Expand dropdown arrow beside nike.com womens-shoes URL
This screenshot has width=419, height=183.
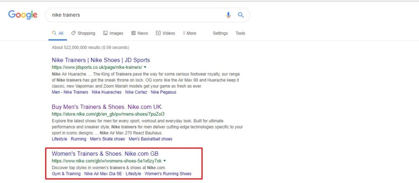[164, 161]
